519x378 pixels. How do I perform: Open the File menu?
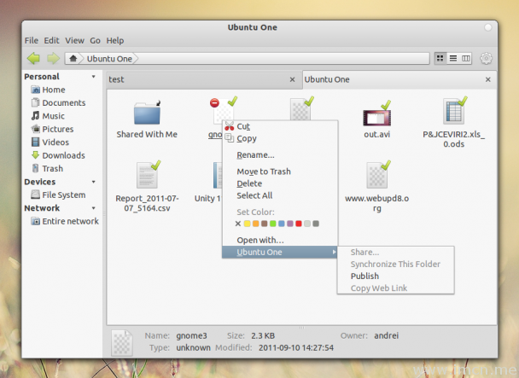(x=32, y=40)
